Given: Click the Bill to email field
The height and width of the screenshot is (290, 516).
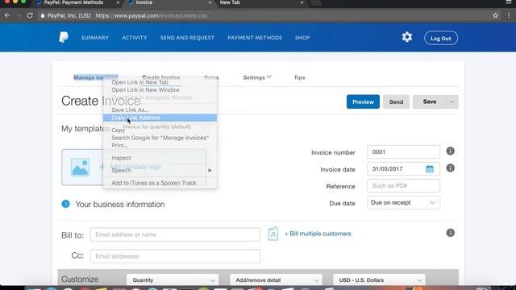Looking at the screenshot, I should tap(175, 234).
